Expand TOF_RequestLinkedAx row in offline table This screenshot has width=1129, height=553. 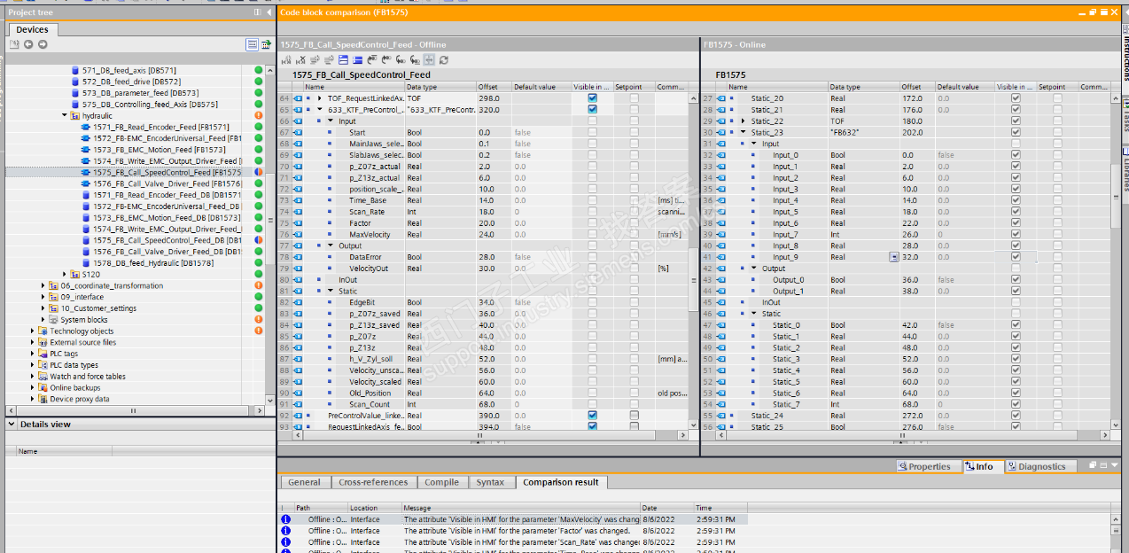(321, 98)
